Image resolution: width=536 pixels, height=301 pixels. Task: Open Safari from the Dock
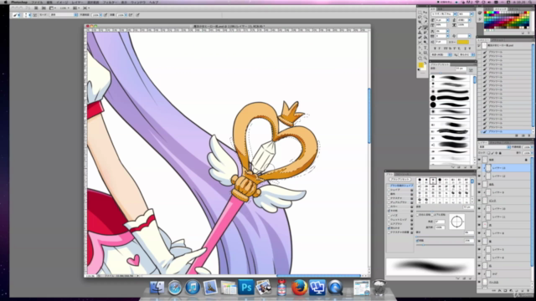[x=175, y=287]
